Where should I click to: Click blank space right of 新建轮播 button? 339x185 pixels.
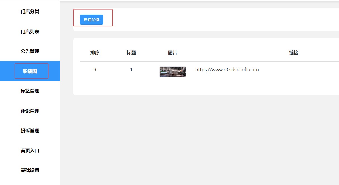click(210, 20)
